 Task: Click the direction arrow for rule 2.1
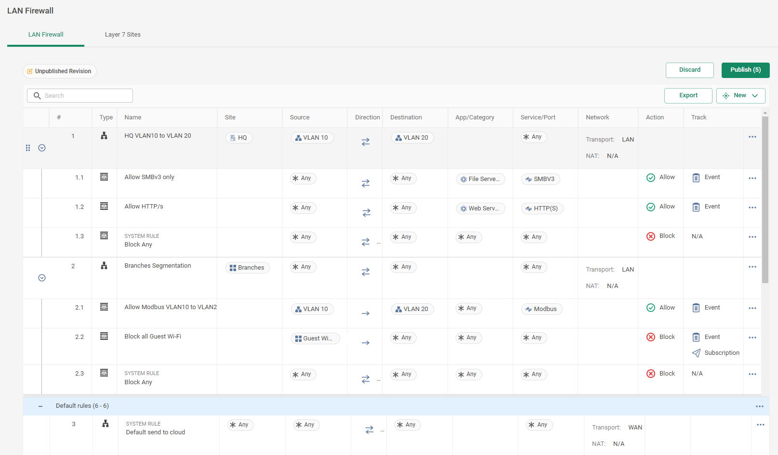[366, 313]
